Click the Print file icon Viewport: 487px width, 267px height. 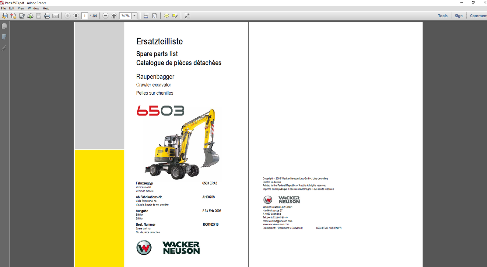47,16
